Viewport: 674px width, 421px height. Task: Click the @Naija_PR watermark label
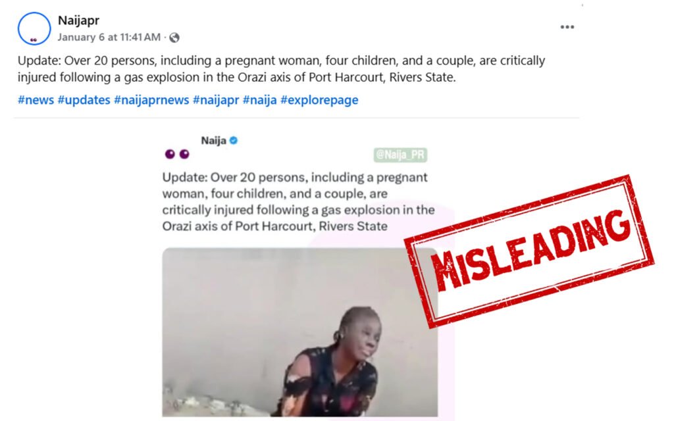pos(400,155)
